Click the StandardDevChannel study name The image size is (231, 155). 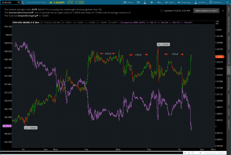tap(20, 13)
